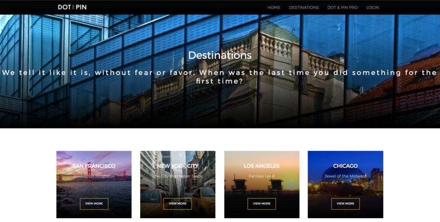Click the Golden Gate Bridge thumbnail image
The image size is (440, 222).
point(94,184)
